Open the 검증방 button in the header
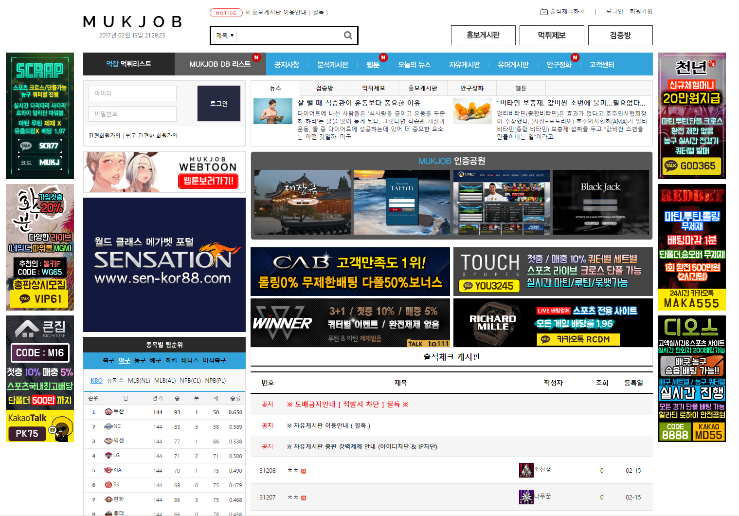 620,35
